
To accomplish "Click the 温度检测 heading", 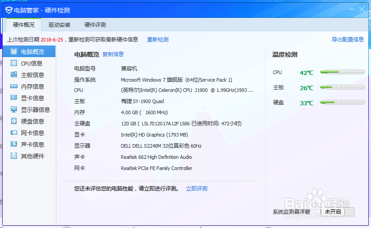I will click(285, 54).
